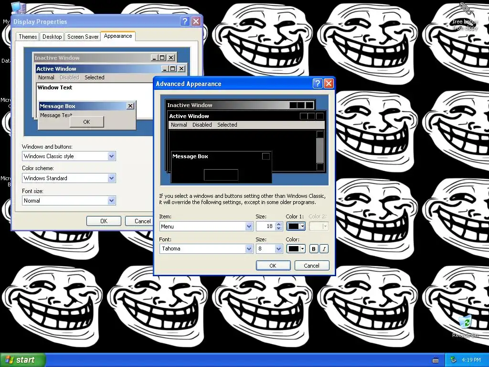The width and height of the screenshot is (489, 367).
Task: Switch to the Screen Saver tab
Action: pyautogui.click(x=83, y=36)
